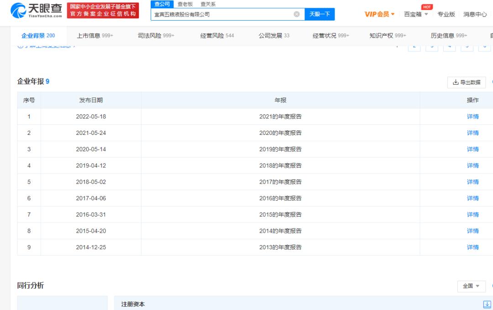View 详情 for the 2013 annual report

pyautogui.click(x=472, y=247)
